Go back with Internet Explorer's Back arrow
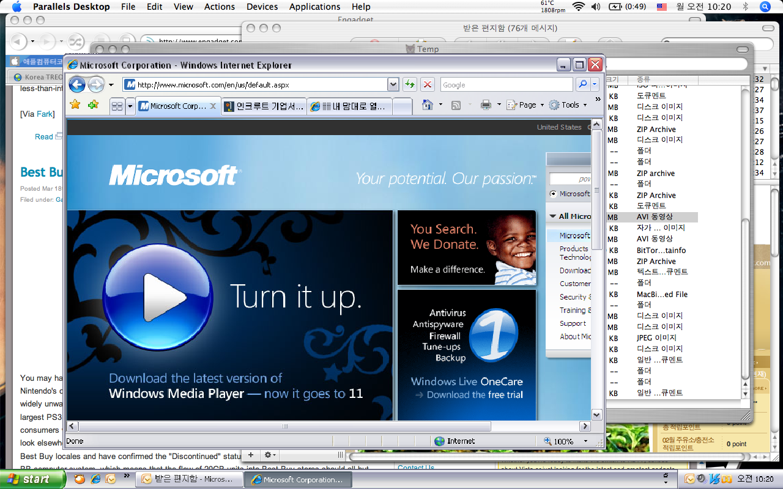Image resolution: width=783 pixels, height=489 pixels. click(77, 84)
